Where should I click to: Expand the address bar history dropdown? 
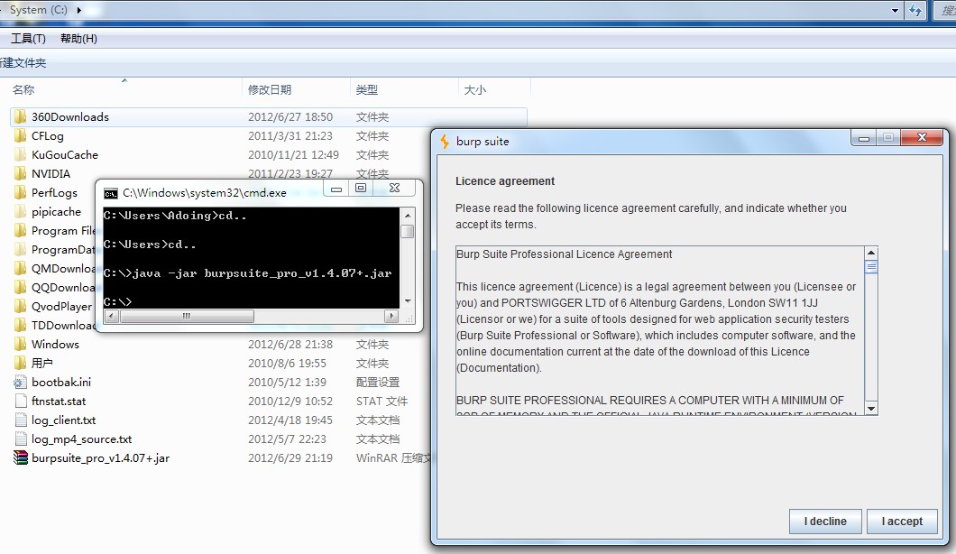pyautogui.click(x=895, y=11)
